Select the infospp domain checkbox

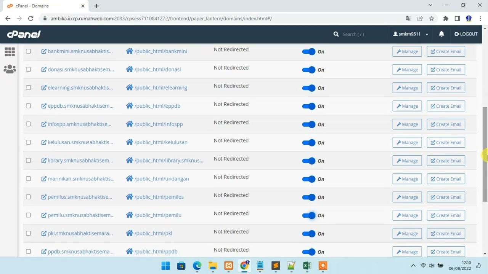click(x=28, y=124)
